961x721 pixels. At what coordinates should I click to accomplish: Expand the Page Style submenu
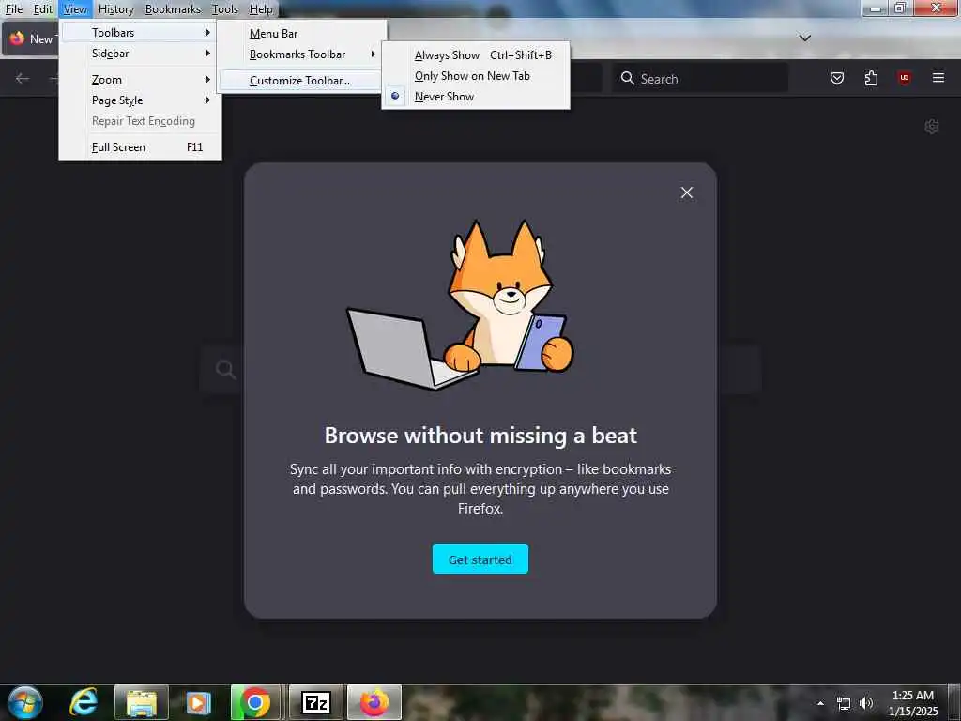140,100
